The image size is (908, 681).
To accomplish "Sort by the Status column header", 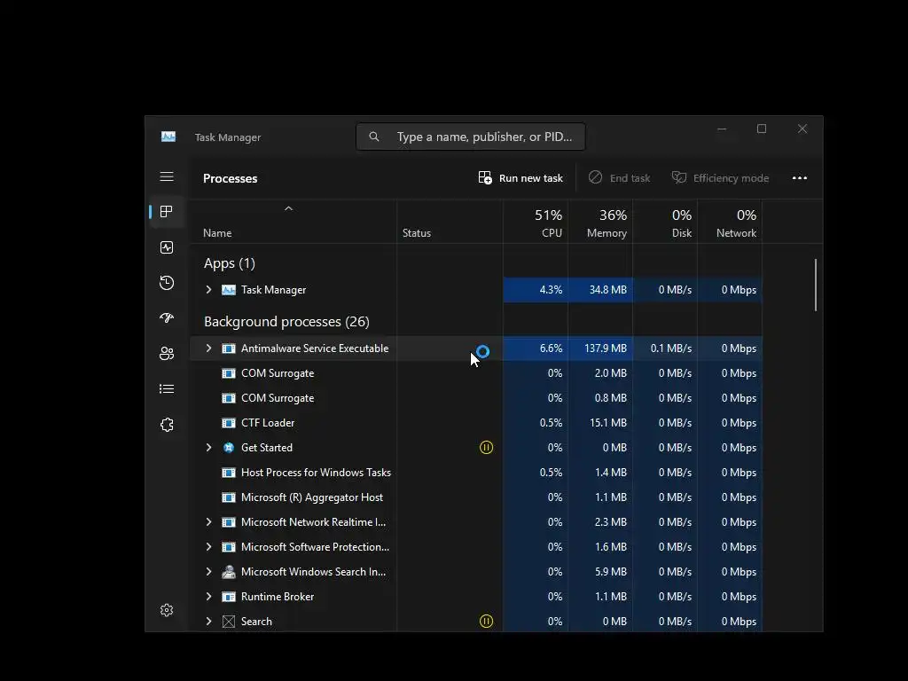I will [450, 222].
